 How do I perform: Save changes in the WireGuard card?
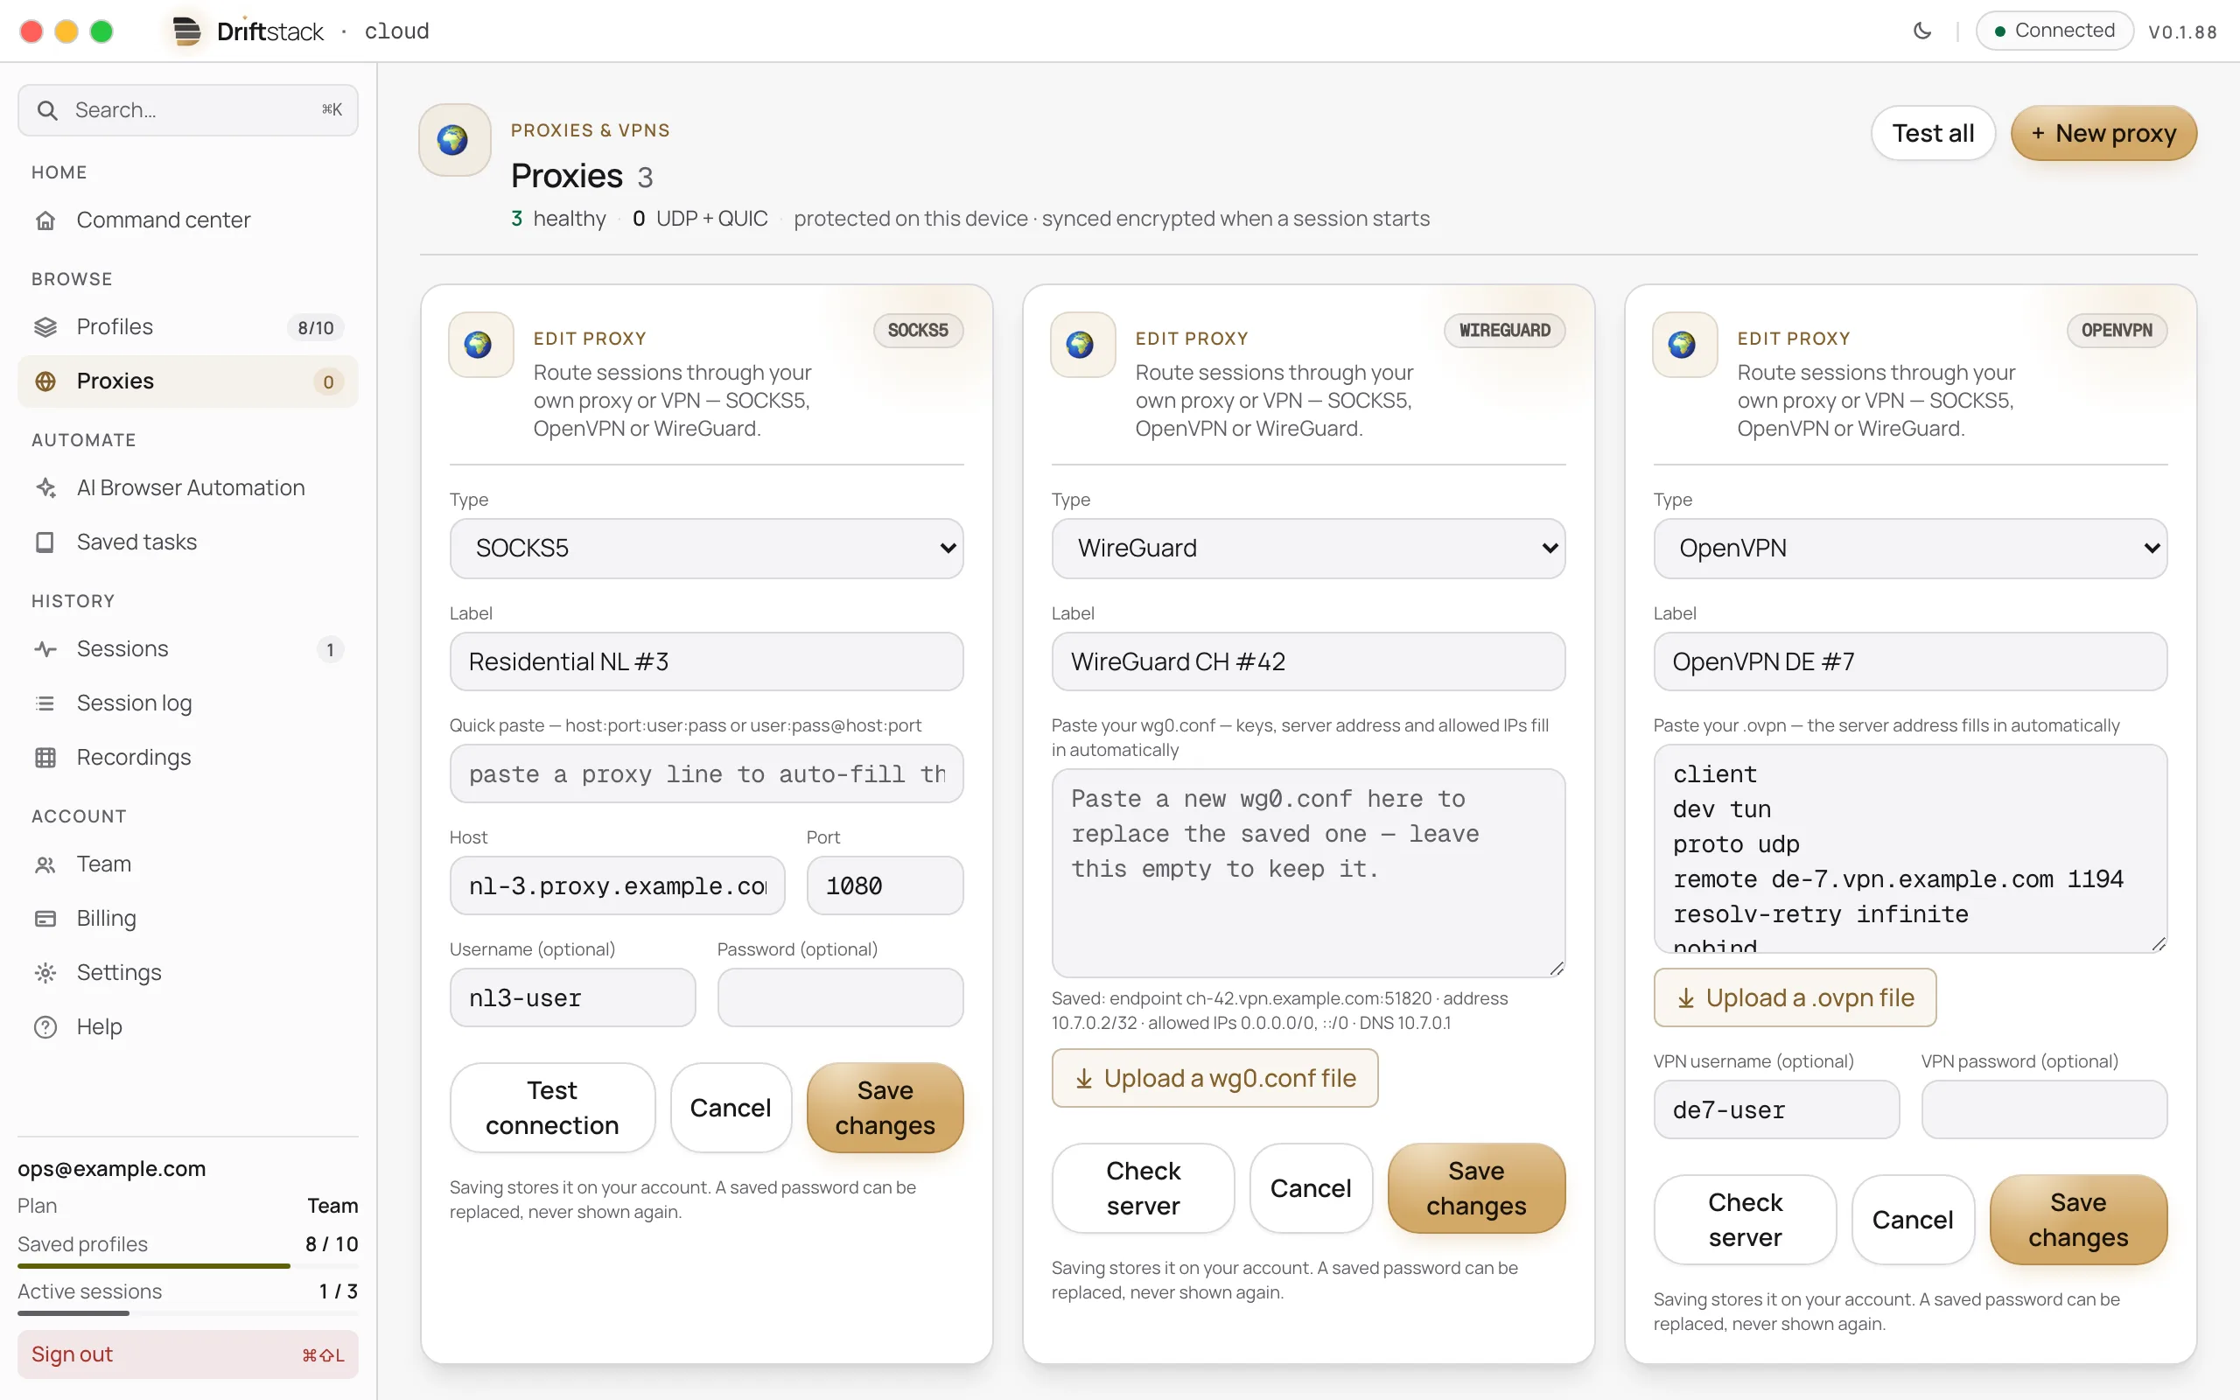(1476, 1188)
